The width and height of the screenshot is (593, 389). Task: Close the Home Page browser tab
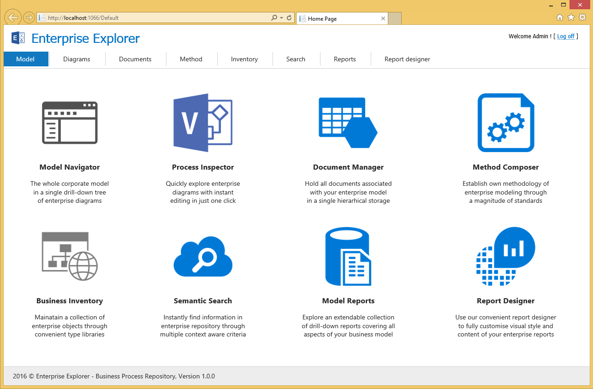click(383, 18)
